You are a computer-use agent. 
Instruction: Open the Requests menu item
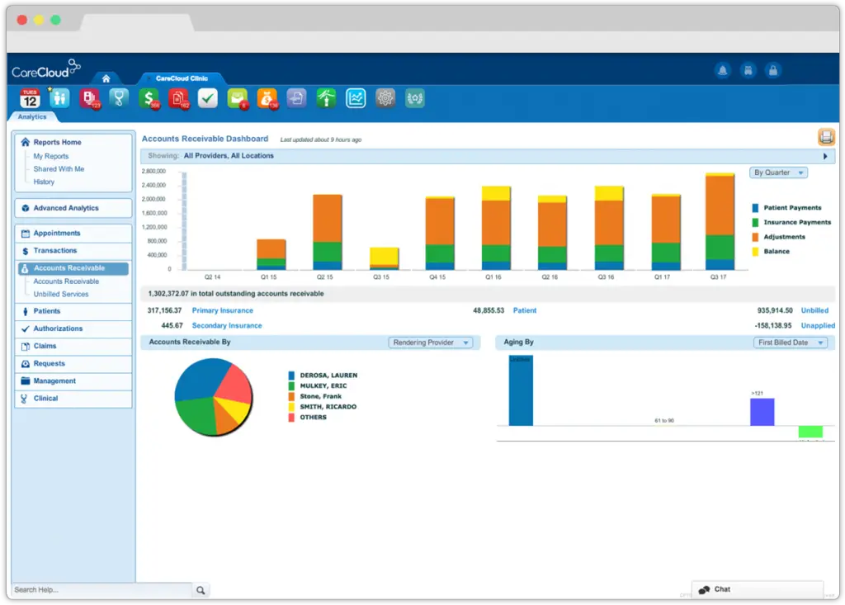pos(73,364)
